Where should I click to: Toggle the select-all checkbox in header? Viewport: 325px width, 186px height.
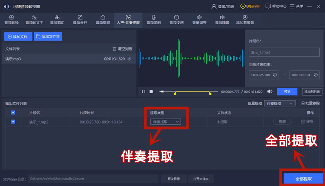13,113
